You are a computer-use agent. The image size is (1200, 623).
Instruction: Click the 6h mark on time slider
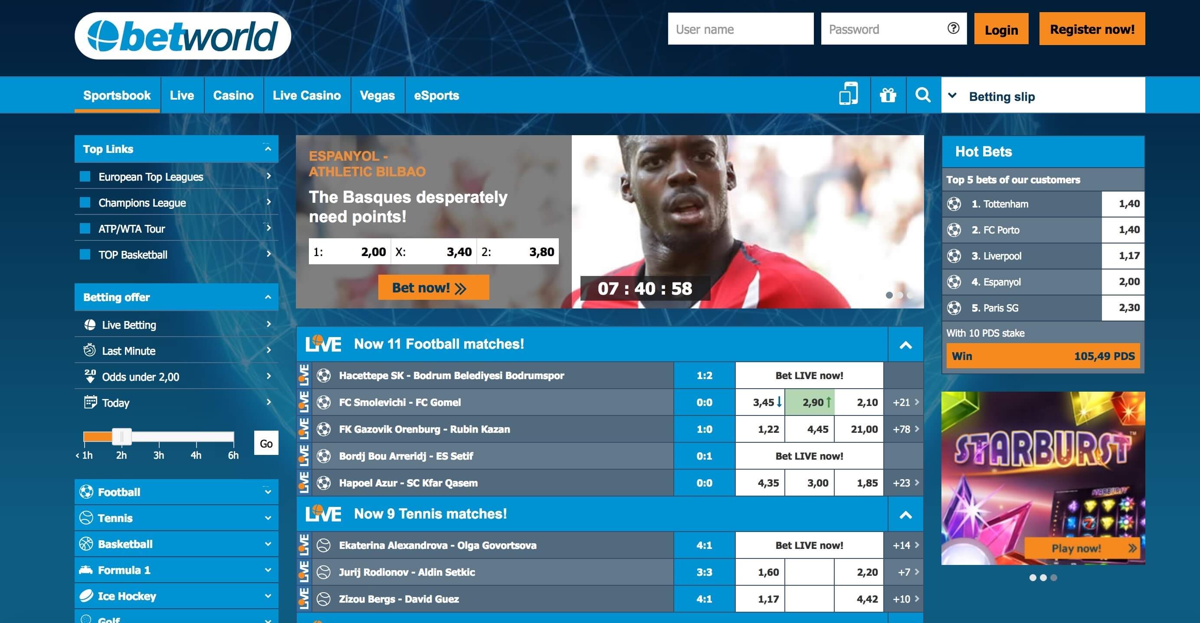point(233,455)
